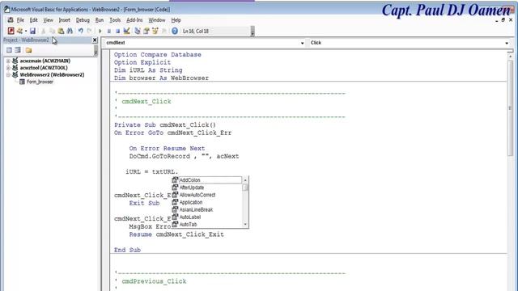The height and width of the screenshot is (291, 518).
Task: Click the Insert Module toolbar icon
Action: 19,31
